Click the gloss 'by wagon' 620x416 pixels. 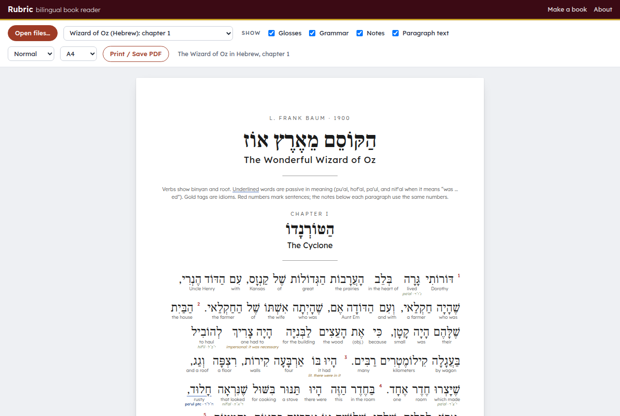coord(445,371)
